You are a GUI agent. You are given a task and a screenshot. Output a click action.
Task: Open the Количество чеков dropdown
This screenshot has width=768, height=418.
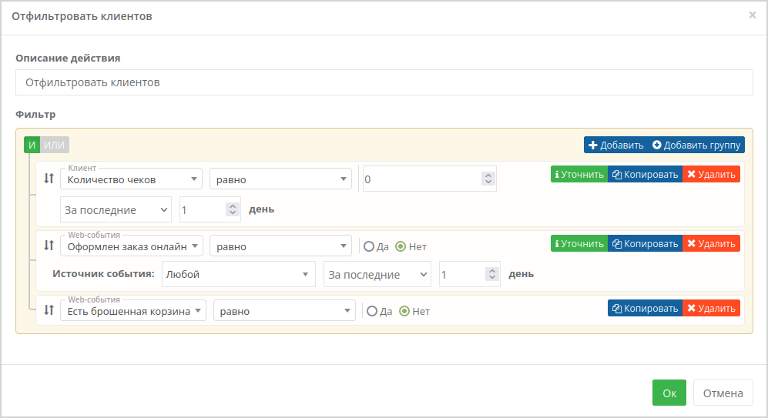click(x=131, y=179)
